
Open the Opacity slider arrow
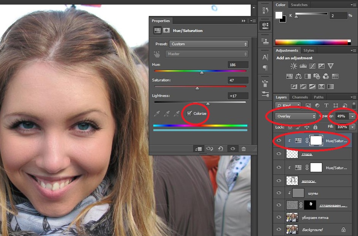353,116
